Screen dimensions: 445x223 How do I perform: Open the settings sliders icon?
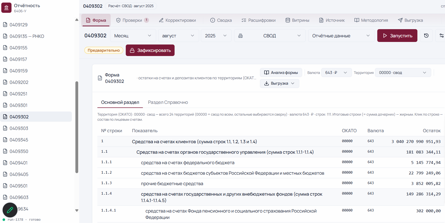point(441,36)
